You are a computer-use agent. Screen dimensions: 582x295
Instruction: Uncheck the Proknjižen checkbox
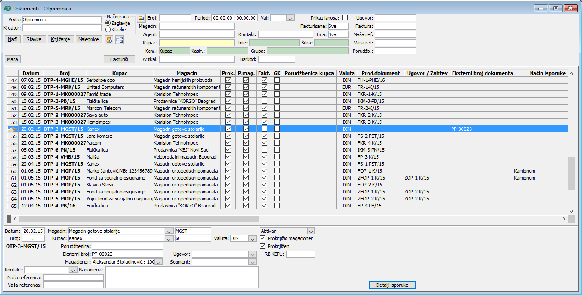pyautogui.click(x=262, y=246)
